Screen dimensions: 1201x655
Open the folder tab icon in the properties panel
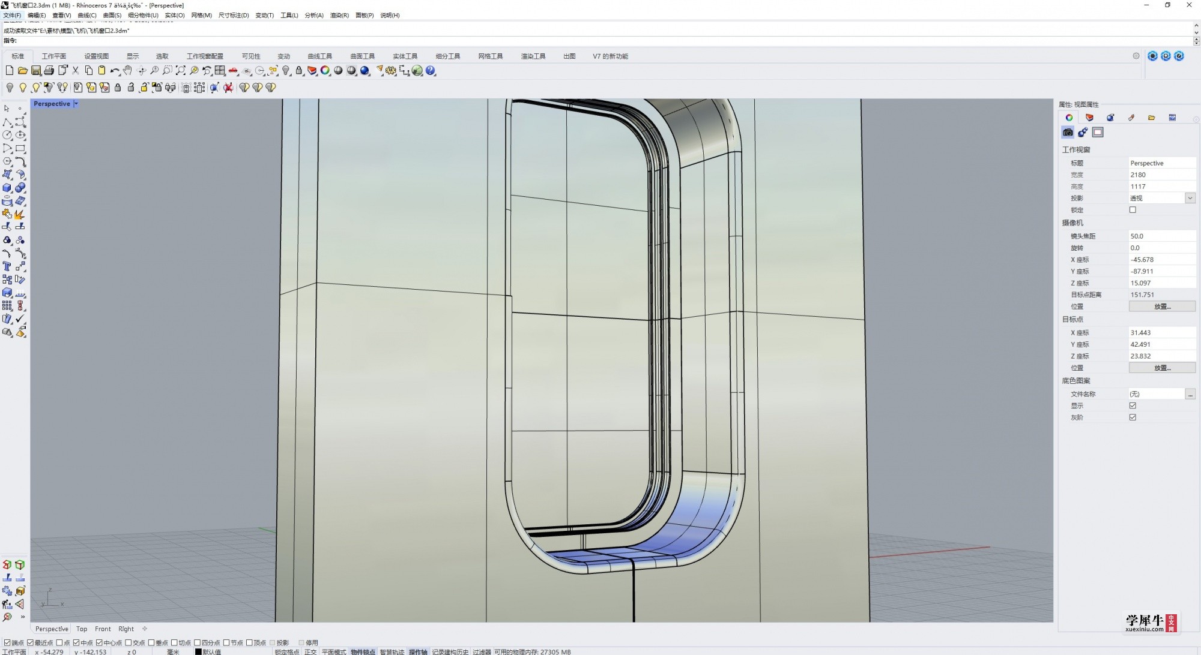[x=1152, y=118]
